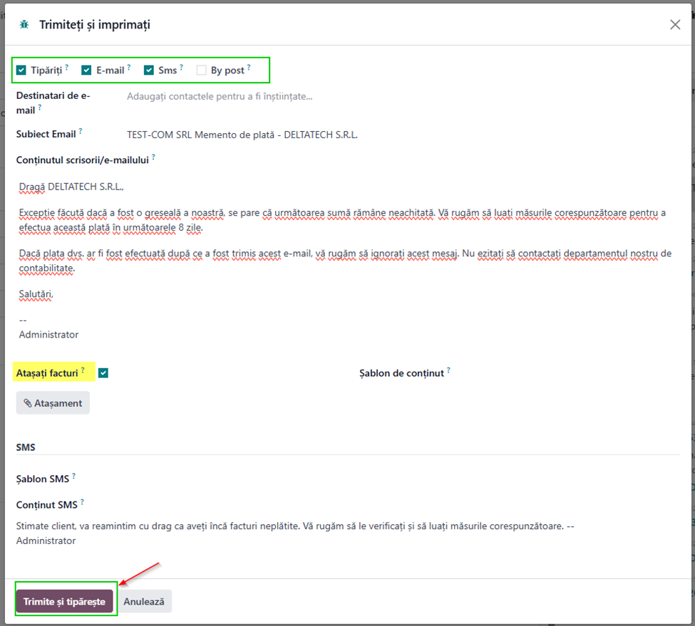695x626 pixels.
Task: Close the Trimiteți și imprimați dialog
Action: 674,25
